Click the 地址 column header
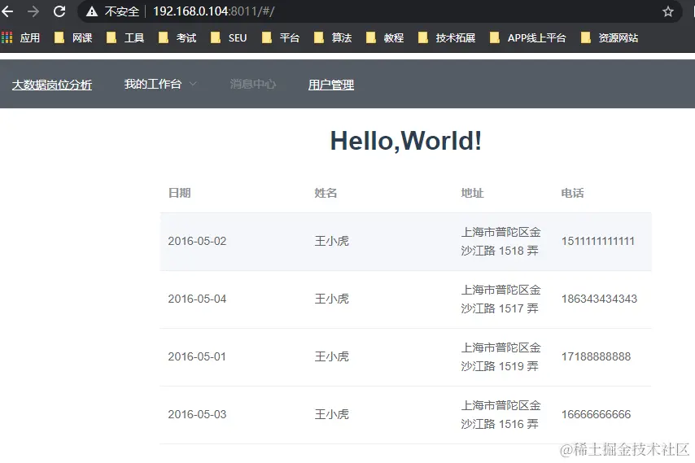 [x=473, y=193]
